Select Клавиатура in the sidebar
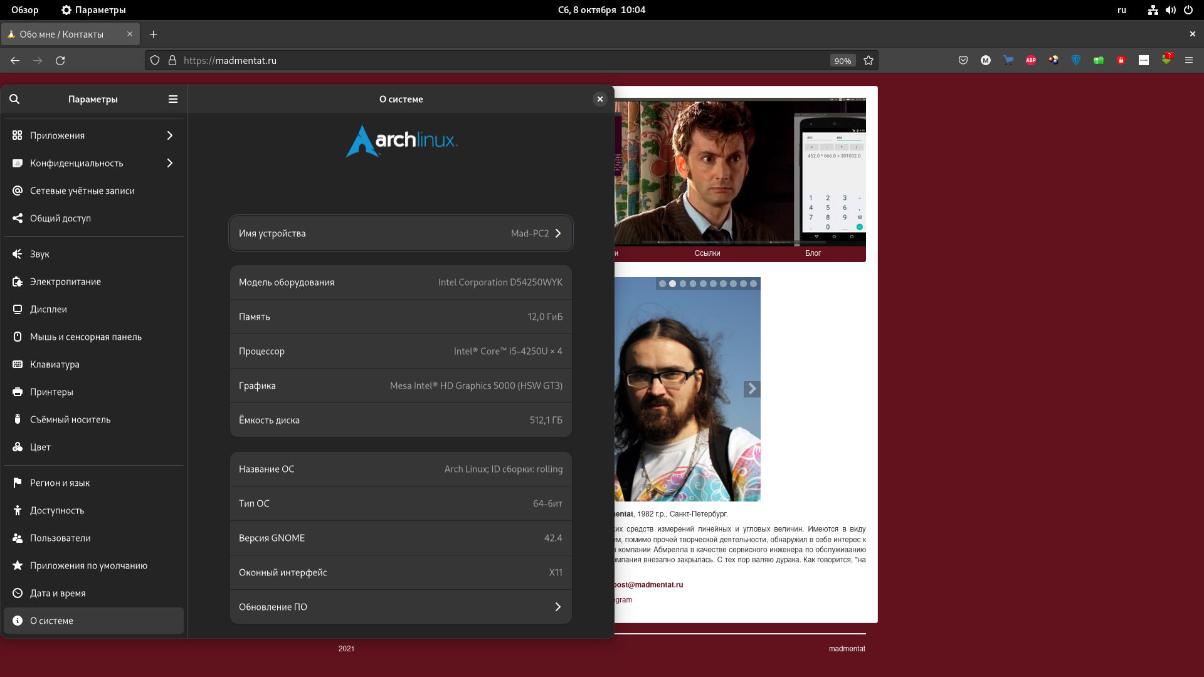The image size is (1204, 677). pyautogui.click(x=93, y=364)
